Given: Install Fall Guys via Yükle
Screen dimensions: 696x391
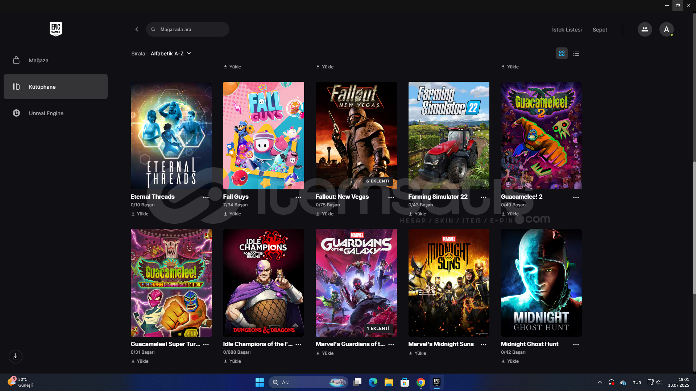Looking at the screenshot, I should click(x=232, y=214).
